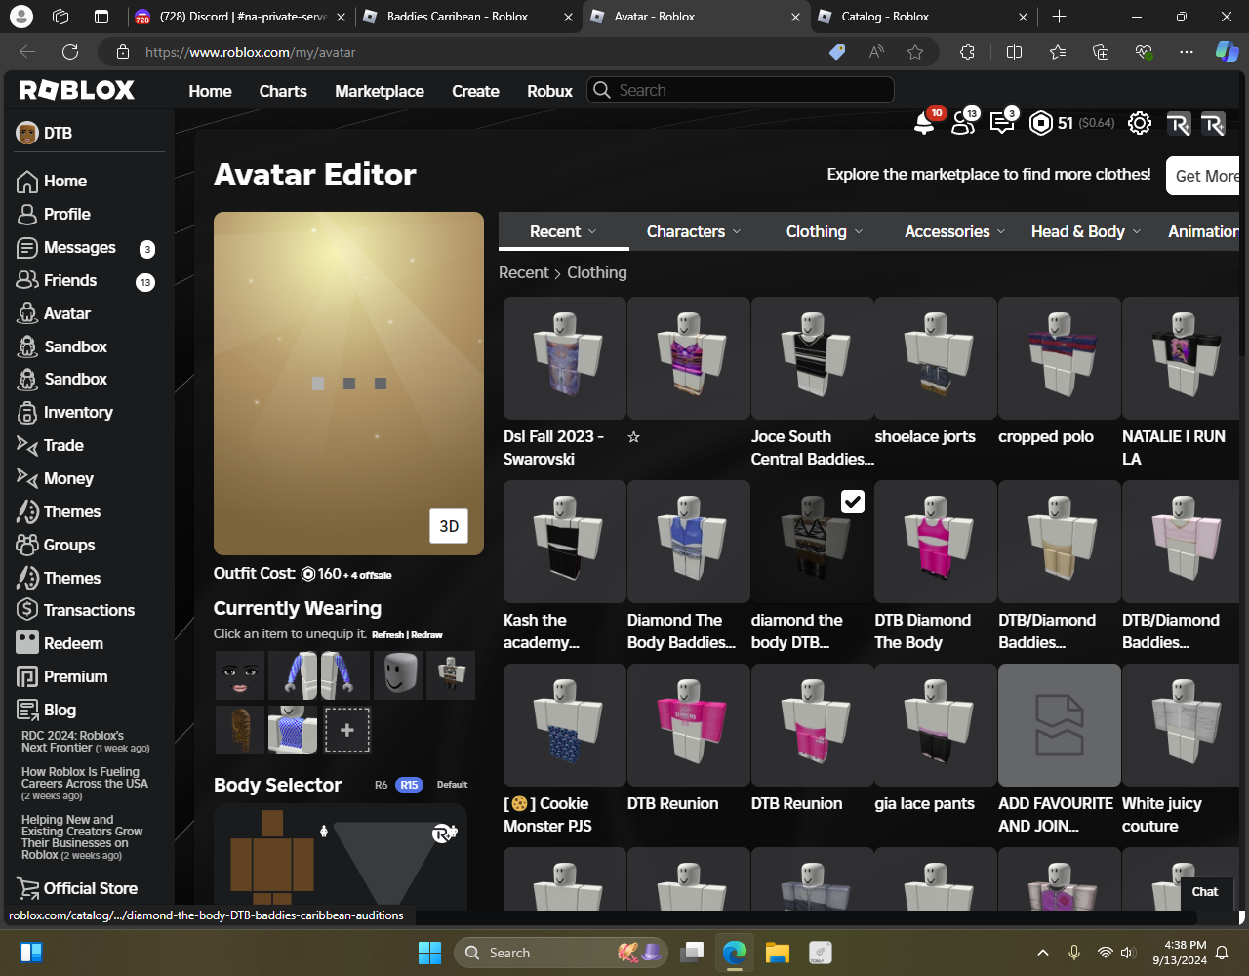The image size is (1249, 976).
Task: Expand the Clothing dropdown
Action: coord(825,231)
